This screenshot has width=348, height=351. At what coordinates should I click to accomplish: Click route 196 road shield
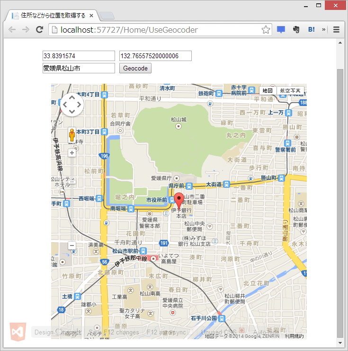pos(104,156)
